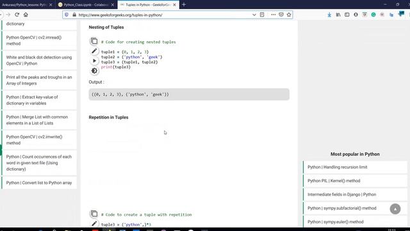Go forward one page in history
Viewport: 410px width, 231px height.
pos(8,15)
